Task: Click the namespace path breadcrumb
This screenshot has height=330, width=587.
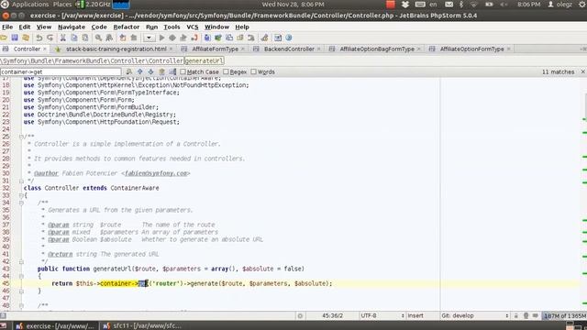Action: click(x=92, y=60)
